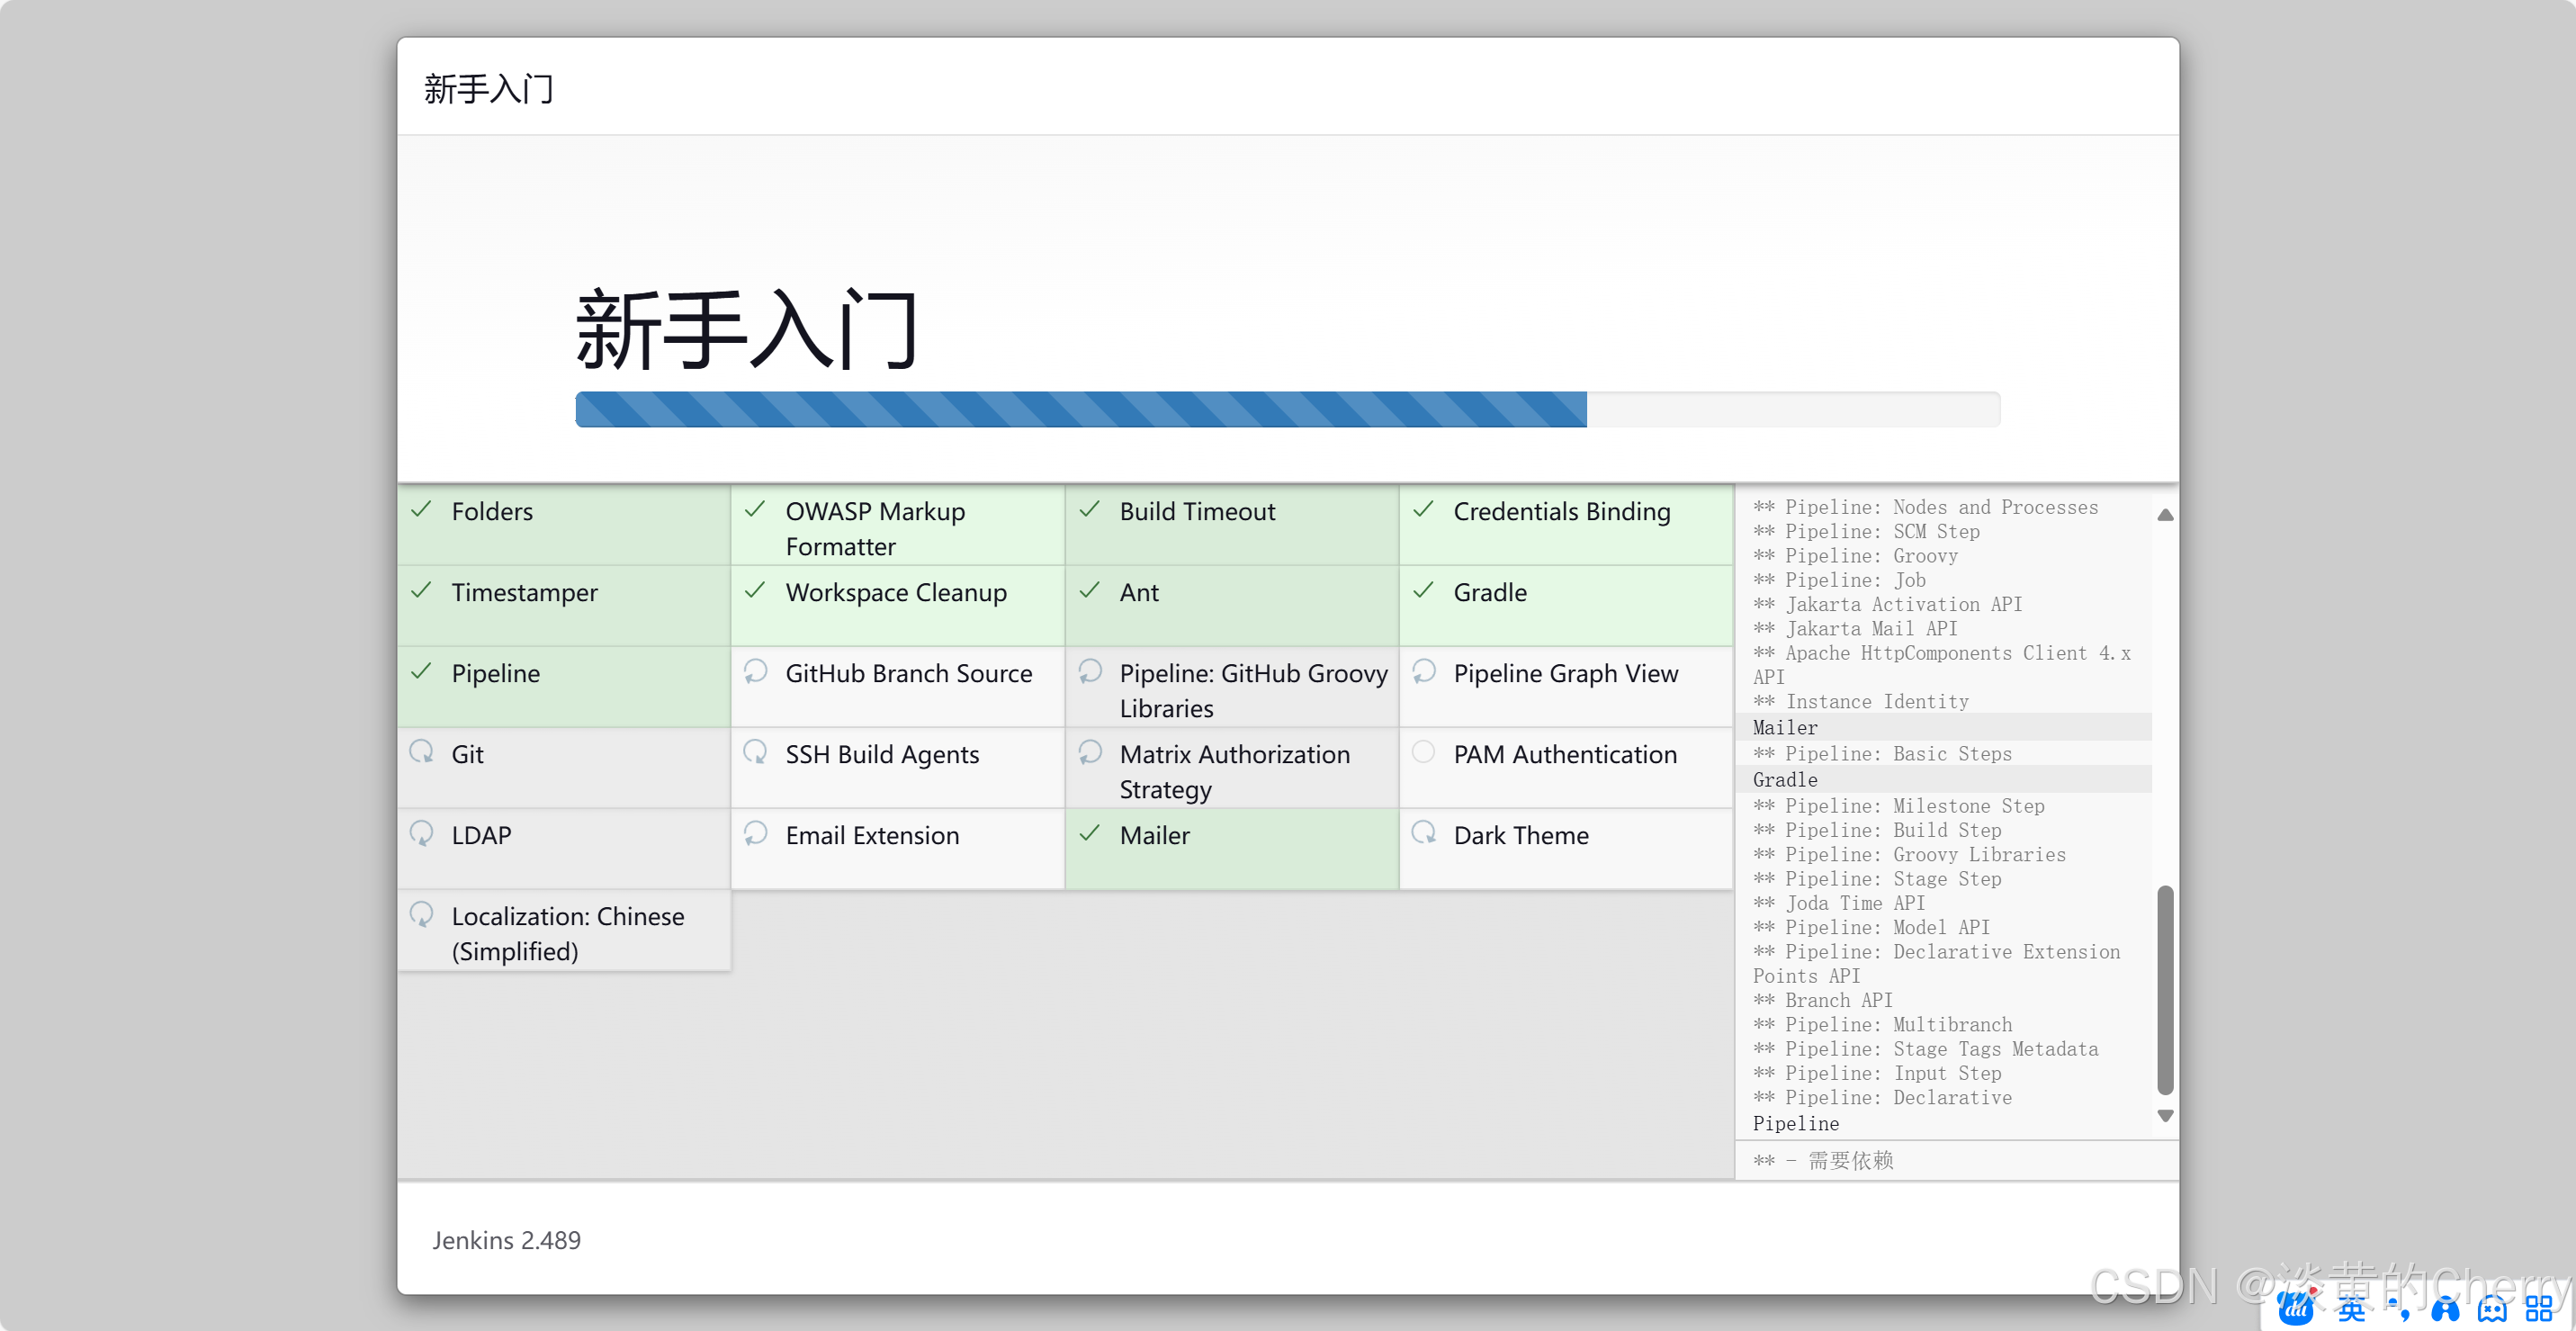Click the spinner icon beside Dark Theme

[x=1423, y=832]
